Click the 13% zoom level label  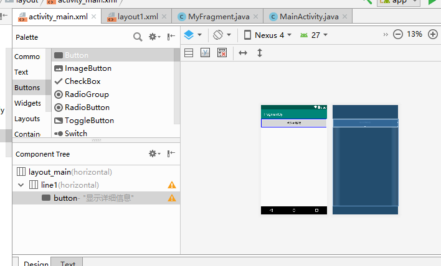click(x=415, y=34)
